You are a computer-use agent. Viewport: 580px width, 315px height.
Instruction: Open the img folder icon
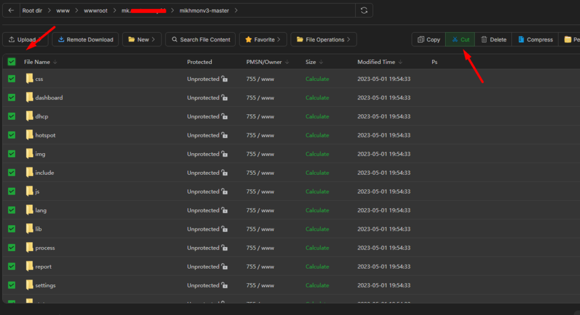(x=29, y=154)
